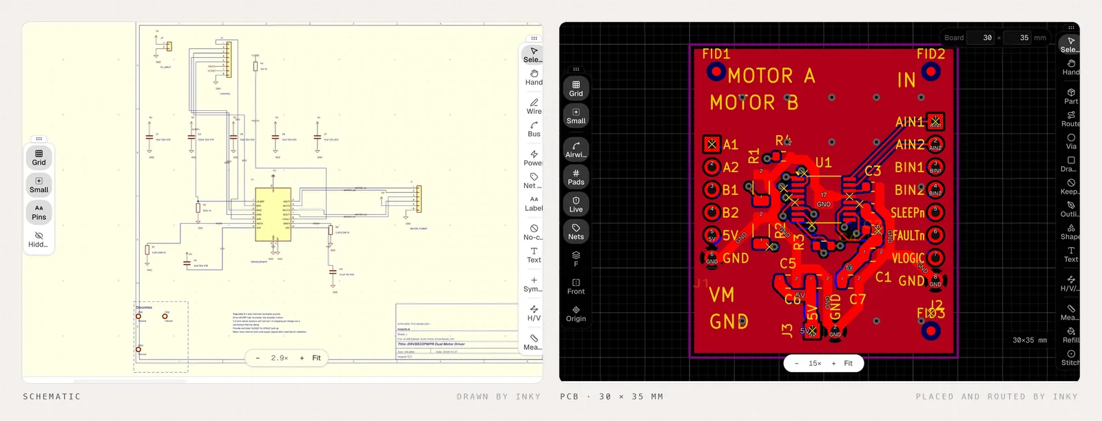
Task: Click schematic Fit button
Action: (316, 358)
